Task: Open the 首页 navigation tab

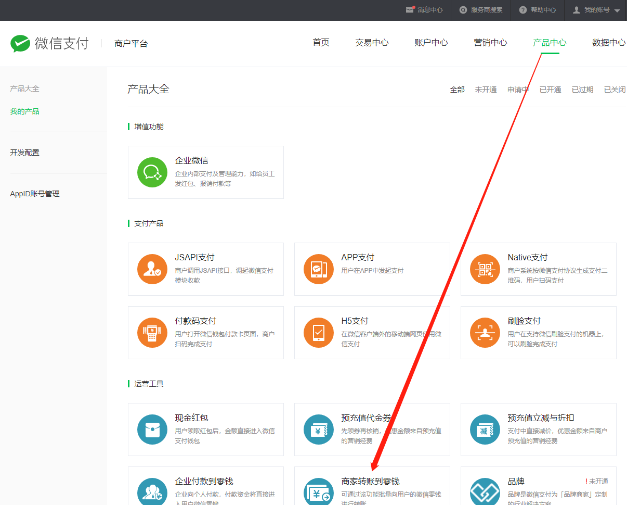Action: pos(321,43)
